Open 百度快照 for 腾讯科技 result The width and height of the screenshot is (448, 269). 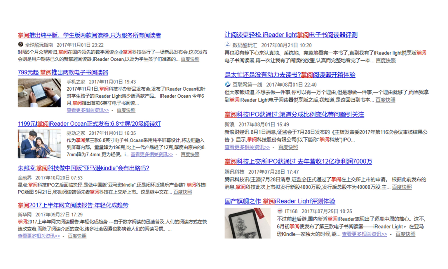point(402,187)
